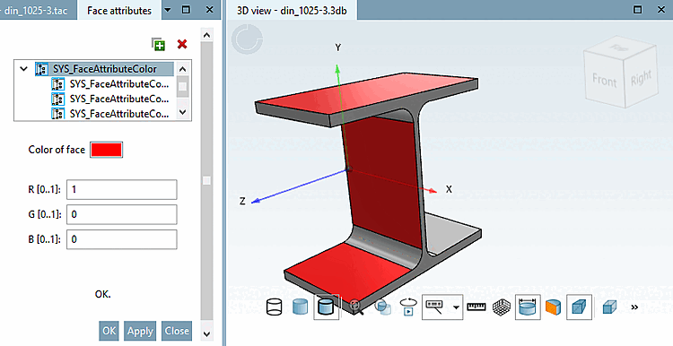The height and width of the screenshot is (346, 673).
Task: Select wireframe display mode cylinder icon
Action: 275,307
